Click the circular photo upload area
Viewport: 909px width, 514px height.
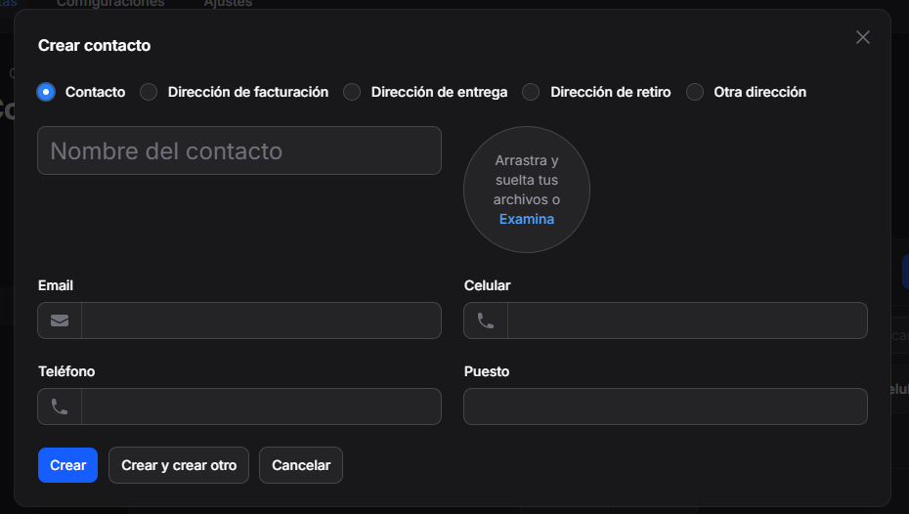pyautogui.click(x=527, y=190)
